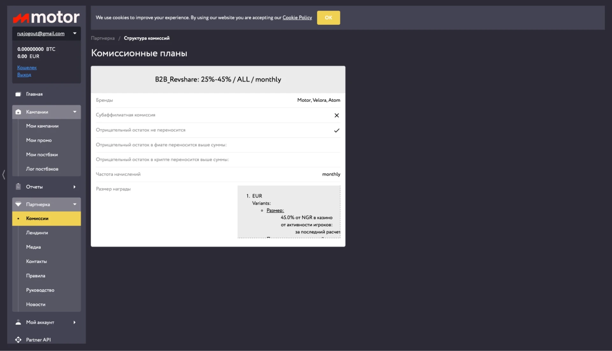The height and width of the screenshot is (351, 612).
Task: Collapse the sidebar with the left-edge arrow
Action: coord(4,175)
